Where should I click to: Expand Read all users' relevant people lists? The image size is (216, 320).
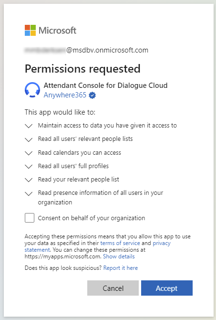point(29,139)
